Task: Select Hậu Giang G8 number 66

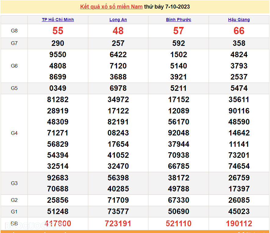Action: click(x=239, y=31)
